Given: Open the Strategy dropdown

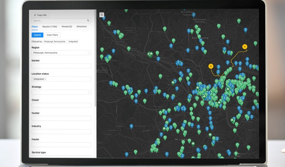Looking at the screenshot, I should point(61,92).
